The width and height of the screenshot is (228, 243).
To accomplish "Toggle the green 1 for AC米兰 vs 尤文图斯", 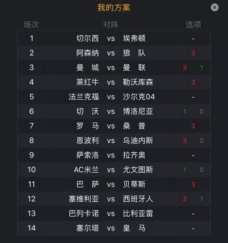I will pyautogui.click(x=185, y=170).
